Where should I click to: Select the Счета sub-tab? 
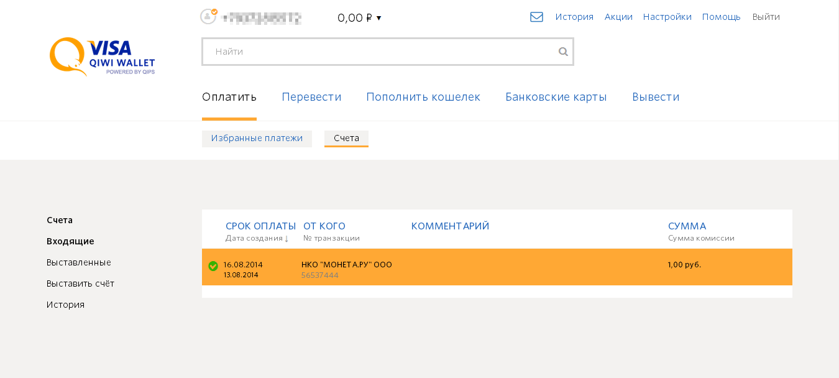[346, 139]
